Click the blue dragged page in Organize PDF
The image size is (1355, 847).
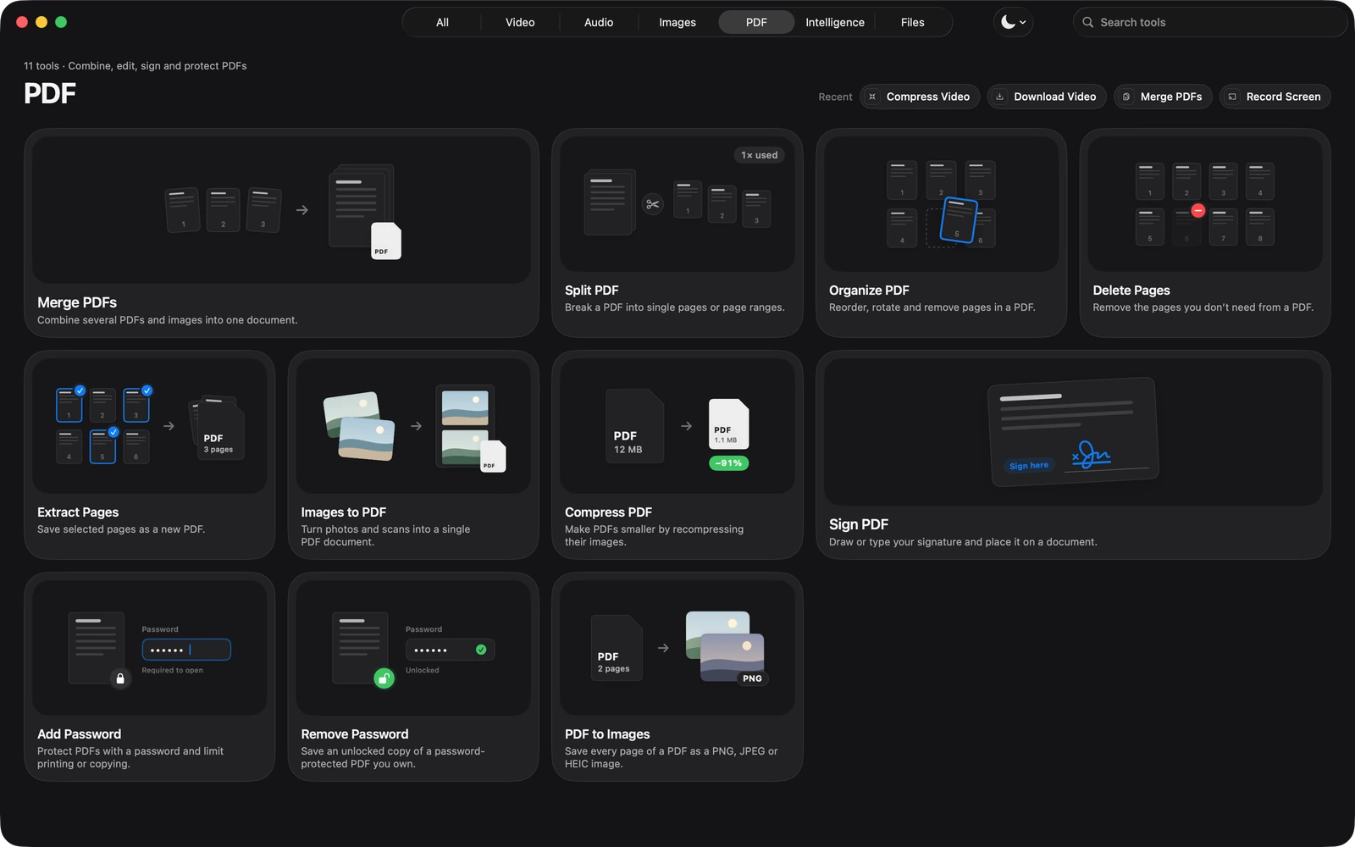tap(959, 220)
